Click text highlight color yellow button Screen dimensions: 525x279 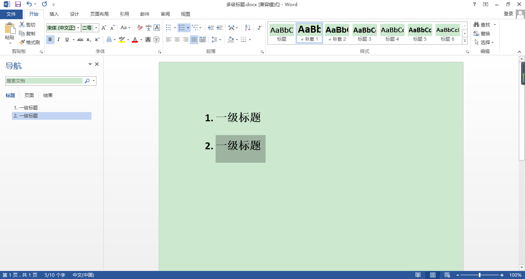pyautogui.click(x=122, y=40)
